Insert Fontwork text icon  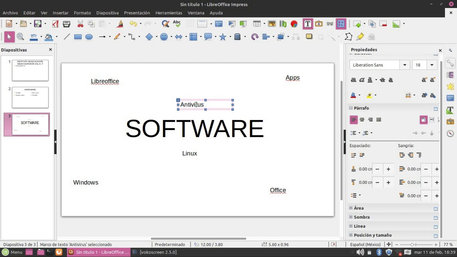[319, 24]
